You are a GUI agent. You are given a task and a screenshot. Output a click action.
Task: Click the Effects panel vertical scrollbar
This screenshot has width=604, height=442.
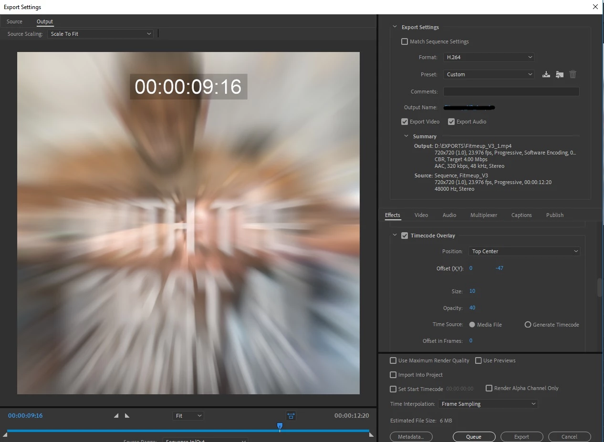(x=600, y=288)
